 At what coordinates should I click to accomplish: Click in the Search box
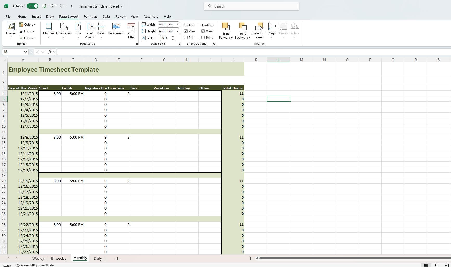[x=251, y=6]
